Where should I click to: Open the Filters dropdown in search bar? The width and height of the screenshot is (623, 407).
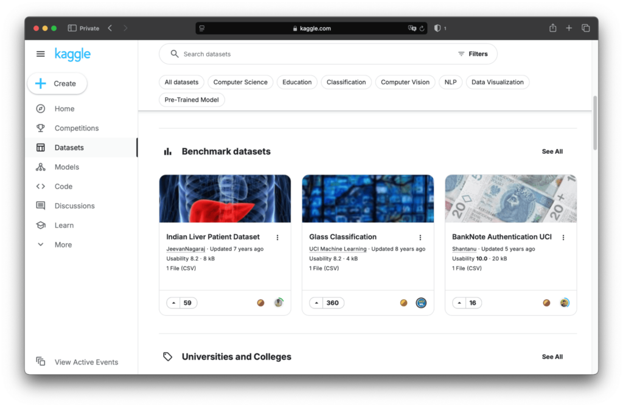coord(473,54)
